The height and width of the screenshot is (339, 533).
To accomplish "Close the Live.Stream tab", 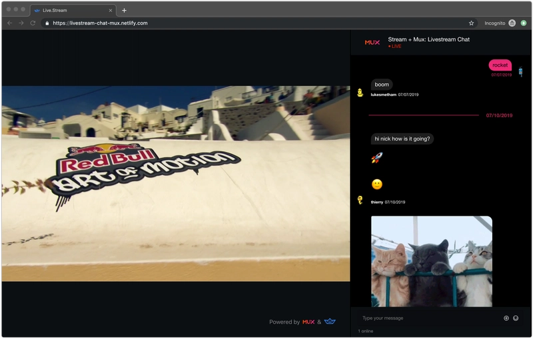I will point(111,10).
